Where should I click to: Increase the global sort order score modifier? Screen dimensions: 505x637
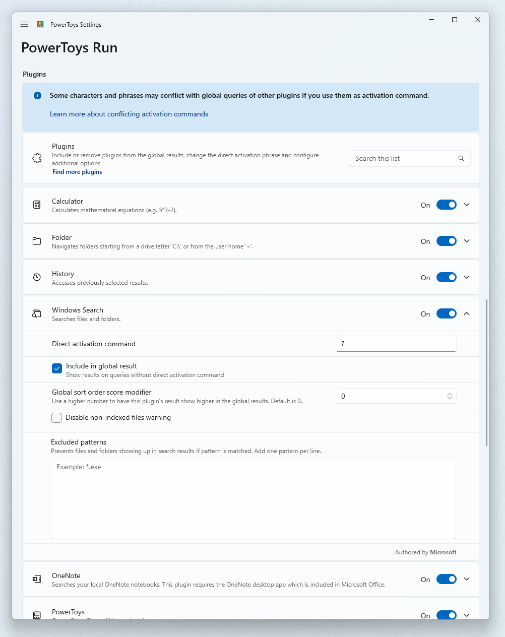449,394
